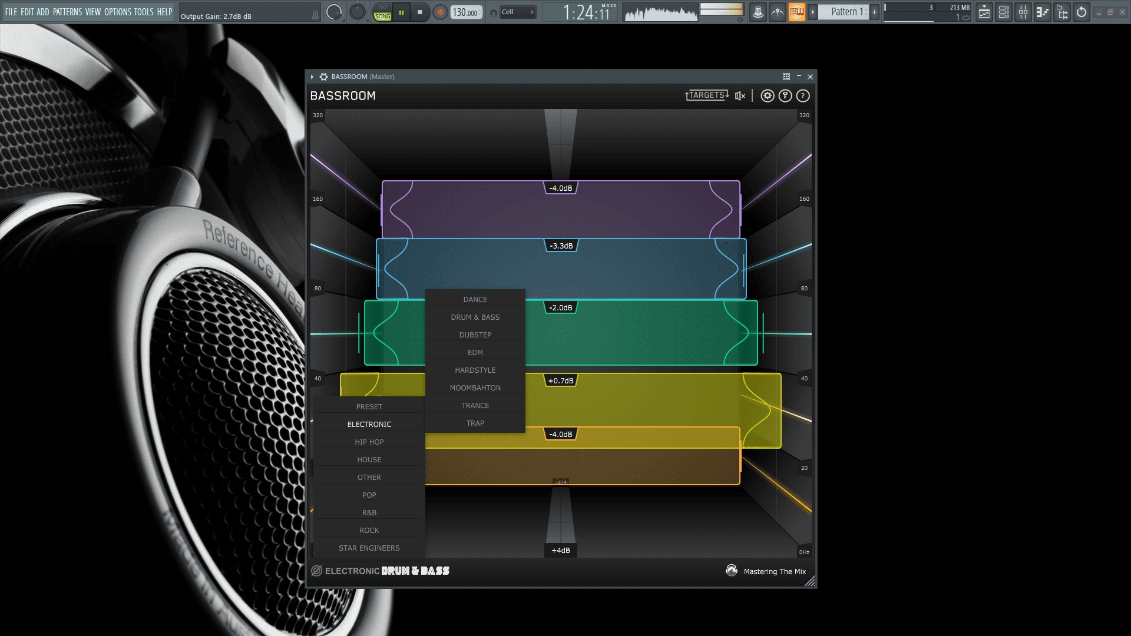Click the -4.0dB purple band label
Image resolution: width=1131 pixels, height=636 pixels.
click(x=561, y=188)
